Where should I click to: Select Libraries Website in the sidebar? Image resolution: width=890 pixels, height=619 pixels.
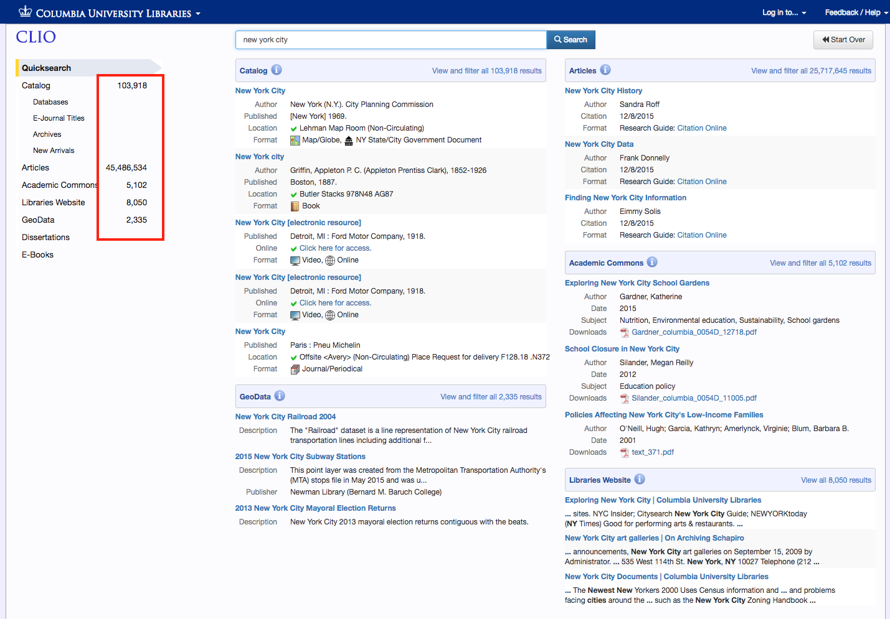tap(54, 202)
